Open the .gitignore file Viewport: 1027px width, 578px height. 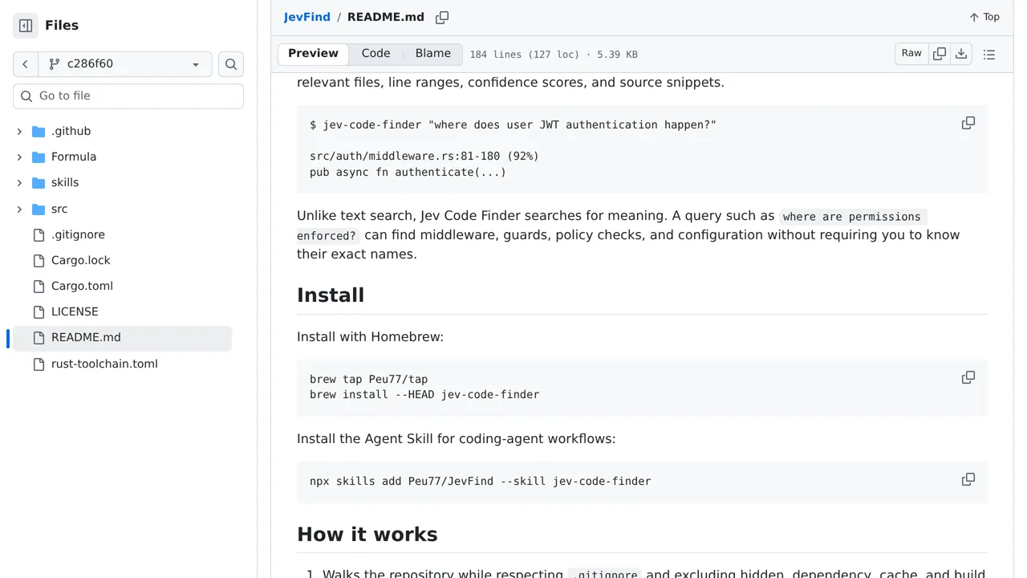[x=78, y=234]
